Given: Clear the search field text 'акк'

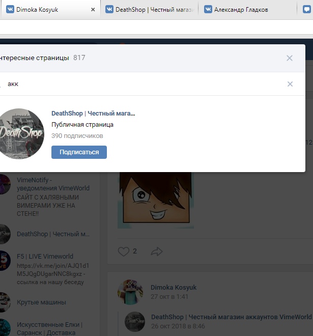Looking at the screenshot, I should (290, 84).
